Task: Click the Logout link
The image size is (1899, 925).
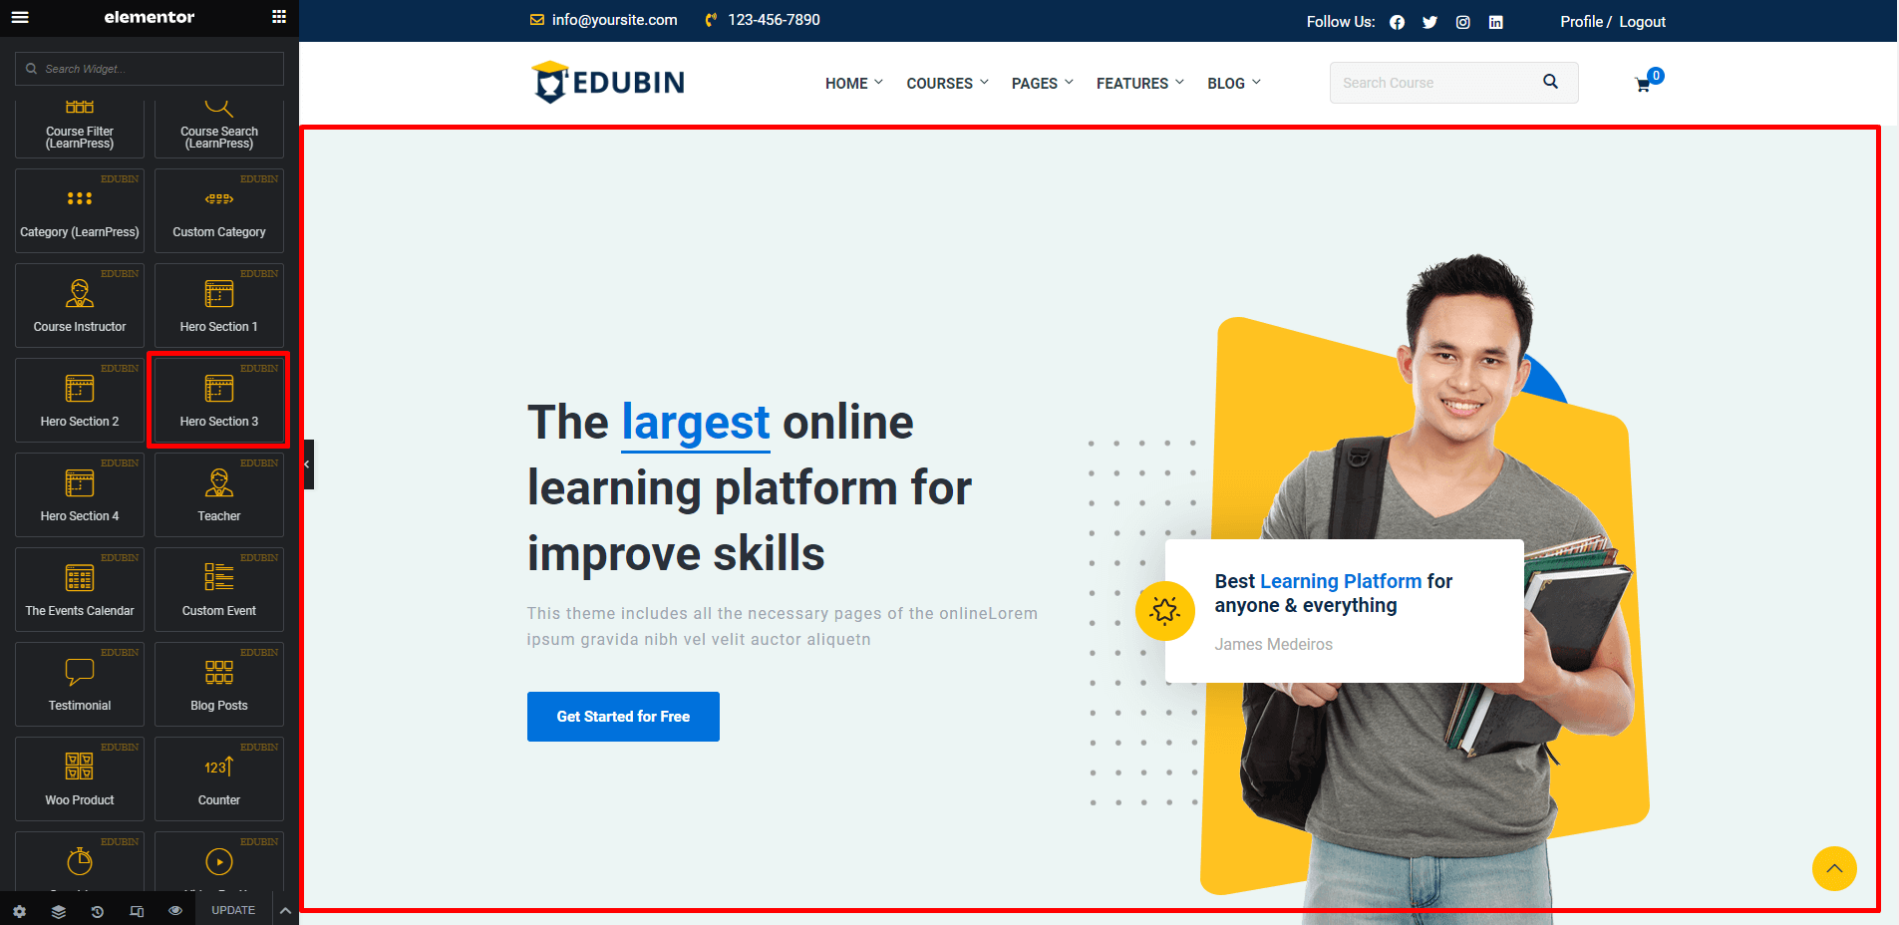Action: tap(1642, 22)
